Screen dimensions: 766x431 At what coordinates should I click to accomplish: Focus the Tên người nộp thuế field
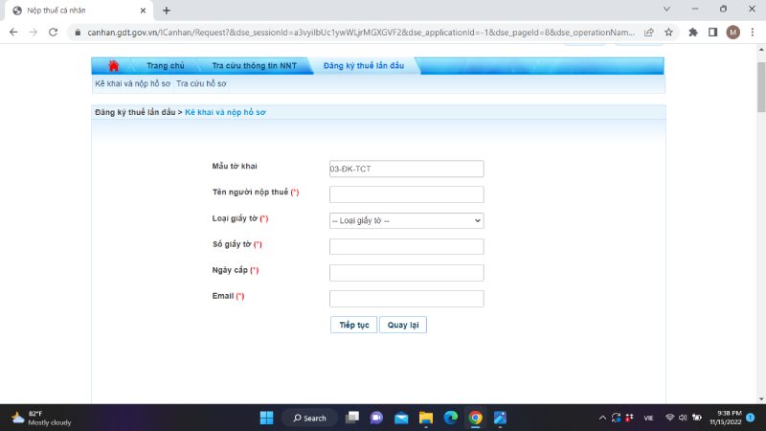click(406, 194)
